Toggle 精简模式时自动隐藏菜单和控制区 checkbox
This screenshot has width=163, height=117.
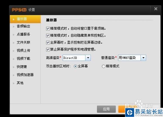click(48, 36)
